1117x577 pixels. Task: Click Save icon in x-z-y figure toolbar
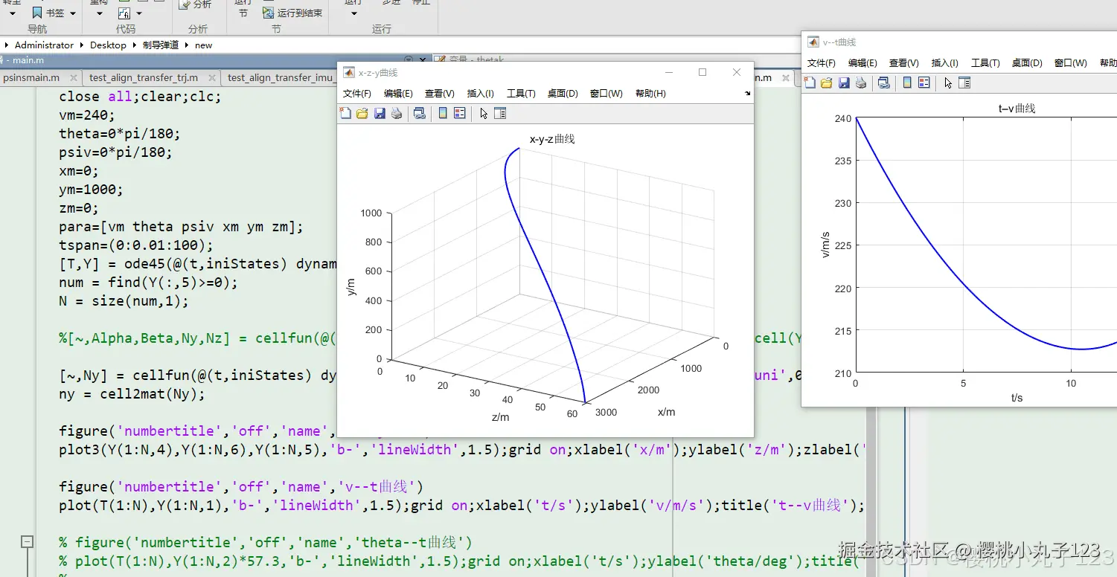(380, 113)
